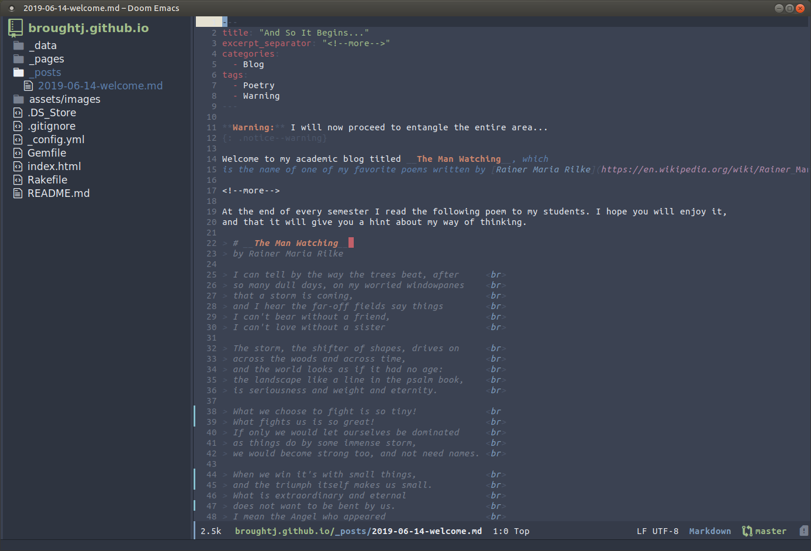Click the Wikipedia URL on line 15
The width and height of the screenshot is (811, 551).
point(705,169)
